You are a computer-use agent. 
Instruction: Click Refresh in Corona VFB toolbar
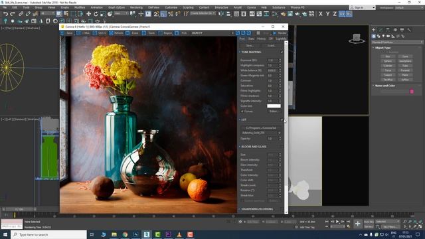click(116, 33)
